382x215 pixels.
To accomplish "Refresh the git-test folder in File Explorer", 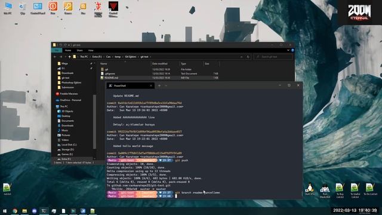I will pyautogui.click(x=248, y=57).
